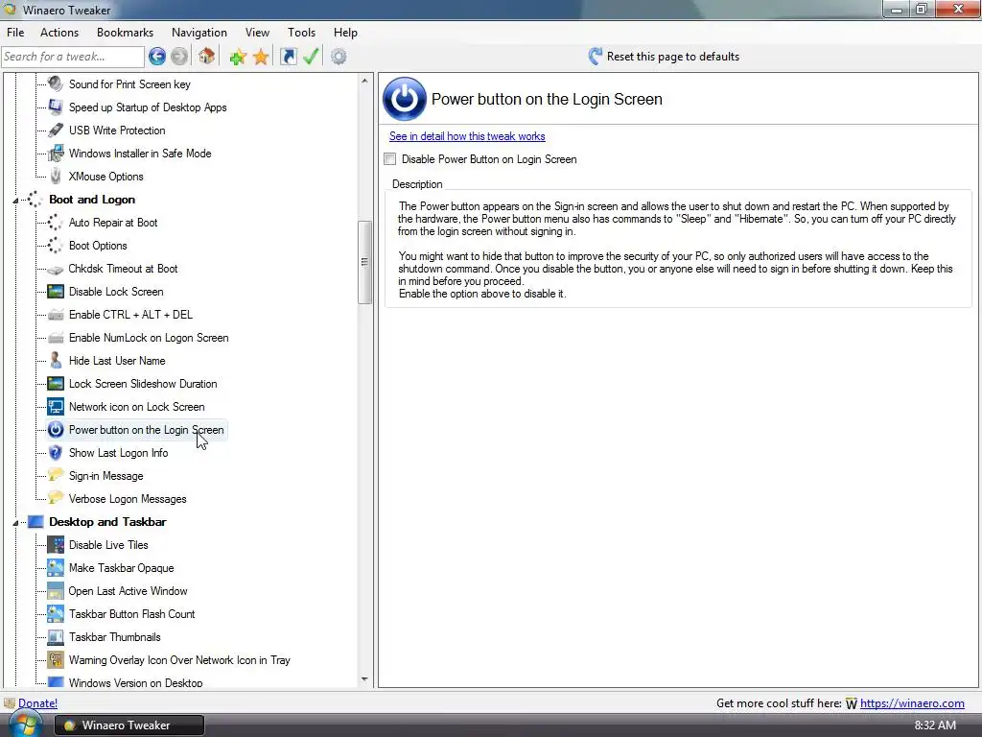The image size is (982, 737).
Task: Click the taskbar clock showing 8:32 AM
Action: pyautogui.click(x=935, y=725)
